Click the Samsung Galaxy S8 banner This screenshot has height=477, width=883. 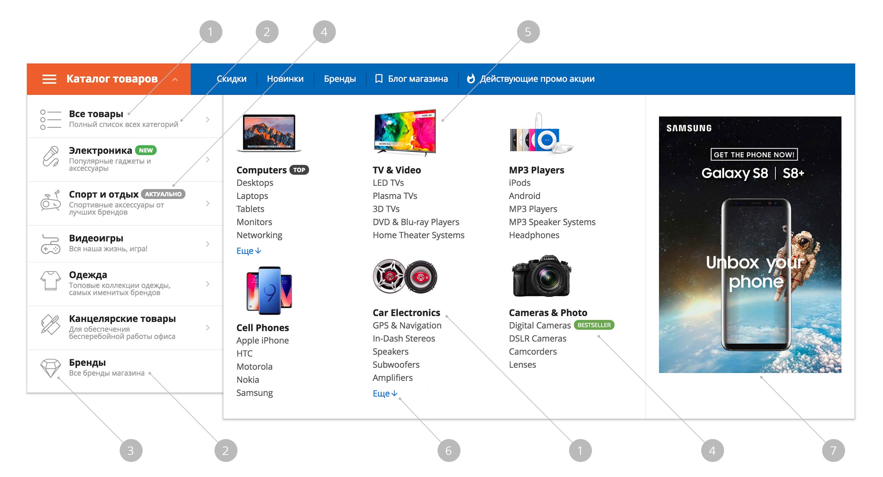click(750, 245)
